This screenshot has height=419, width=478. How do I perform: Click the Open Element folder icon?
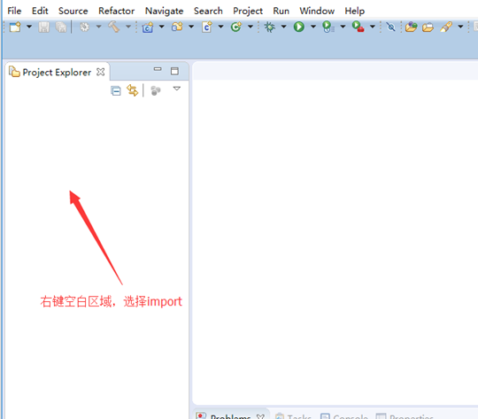pyautogui.click(x=411, y=27)
